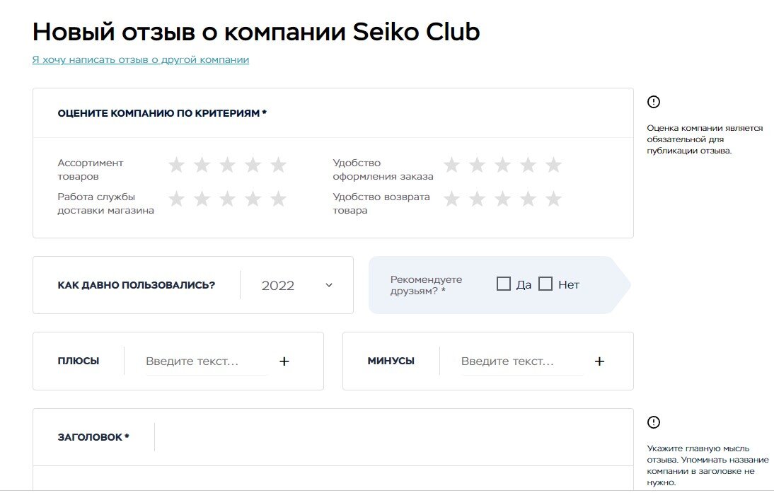Select the Плюсы section label
774x493 pixels.
(x=77, y=361)
